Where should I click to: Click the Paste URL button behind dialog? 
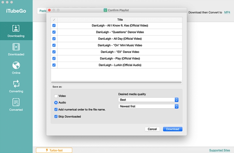[x=42, y=11]
